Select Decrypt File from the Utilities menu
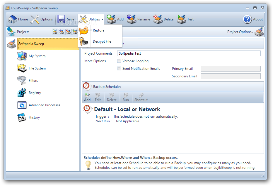Screen dimensions: 273x186 pos(100,41)
